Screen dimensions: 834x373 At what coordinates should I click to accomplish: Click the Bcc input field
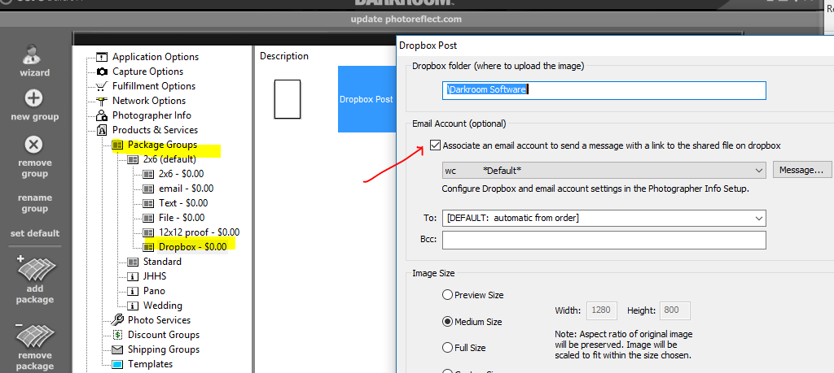pyautogui.click(x=604, y=240)
